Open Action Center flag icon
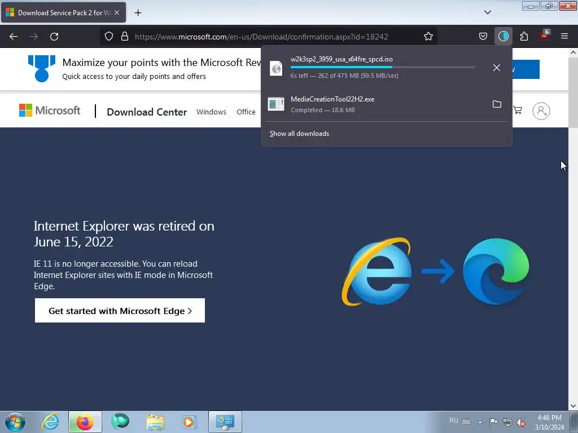The image size is (578, 433). [493, 422]
